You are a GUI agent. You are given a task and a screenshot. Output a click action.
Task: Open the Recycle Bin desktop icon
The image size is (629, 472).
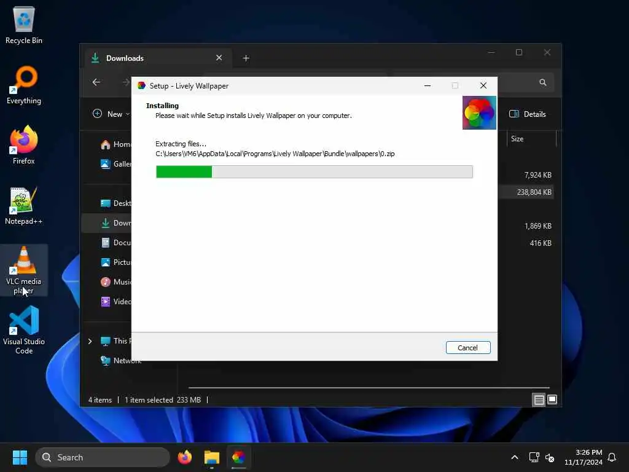(24, 25)
